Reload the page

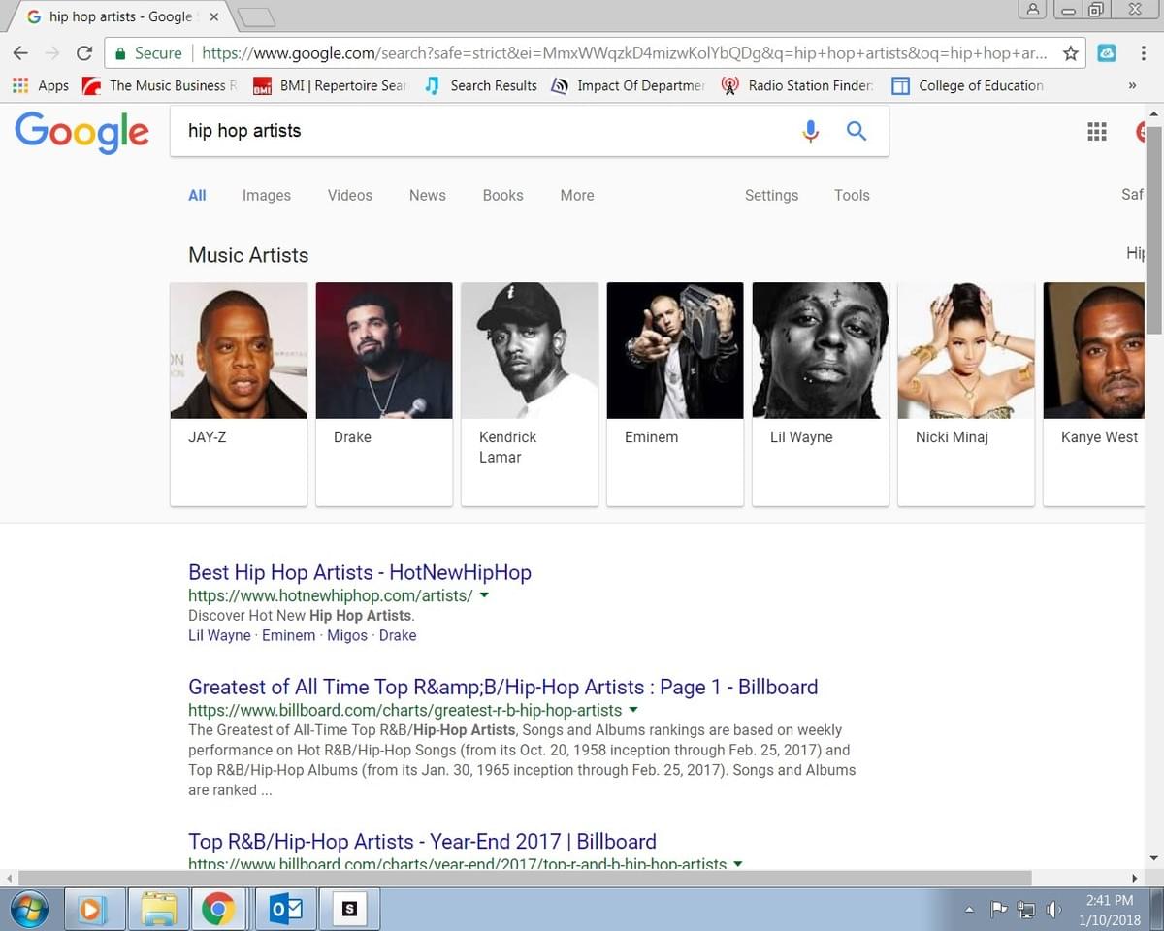[84, 53]
